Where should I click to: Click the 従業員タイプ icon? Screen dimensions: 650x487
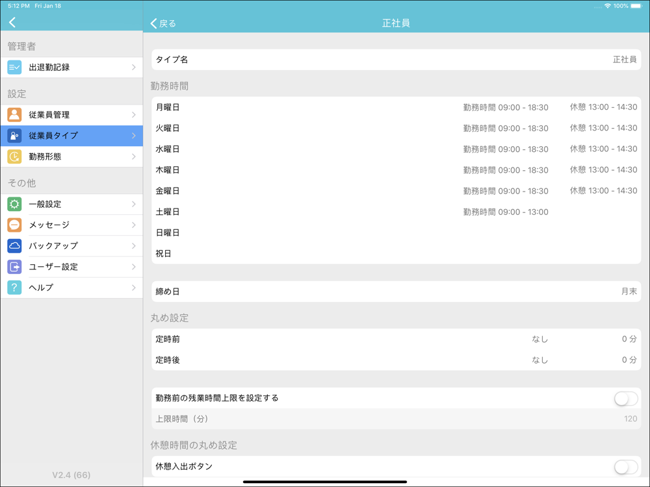pyautogui.click(x=14, y=136)
